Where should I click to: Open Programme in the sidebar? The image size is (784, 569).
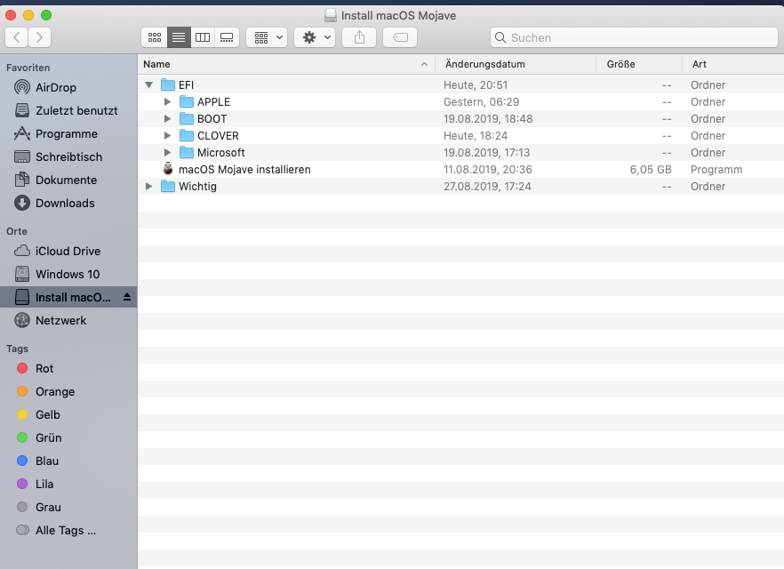click(x=68, y=134)
